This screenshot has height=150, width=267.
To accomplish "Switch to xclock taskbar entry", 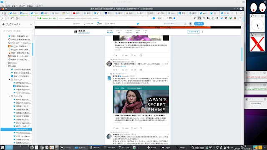I will (x=152, y=147).
